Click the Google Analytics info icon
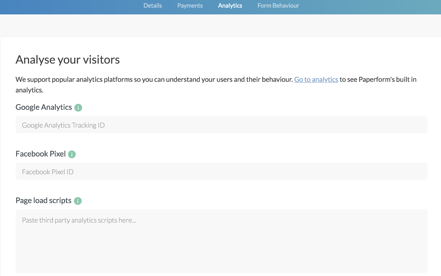441x276 pixels. (78, 107)
